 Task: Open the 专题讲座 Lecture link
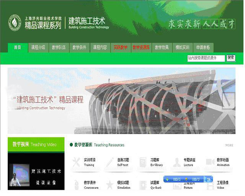click(189, 162)
